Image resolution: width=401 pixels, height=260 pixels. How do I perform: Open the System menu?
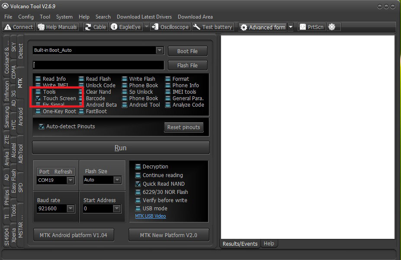point(64,17)
